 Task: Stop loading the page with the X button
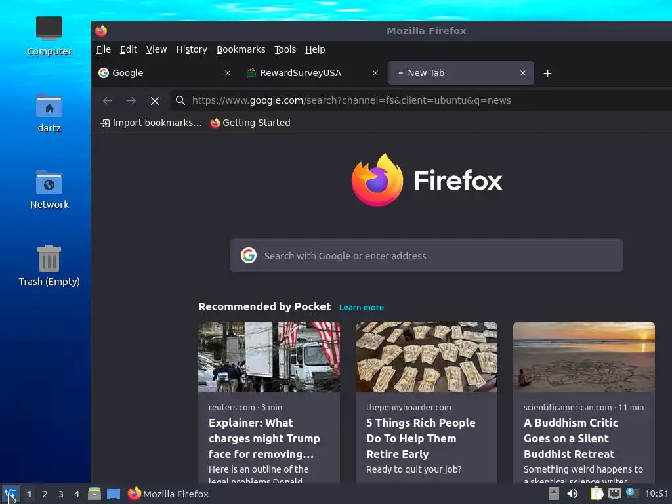155,100
